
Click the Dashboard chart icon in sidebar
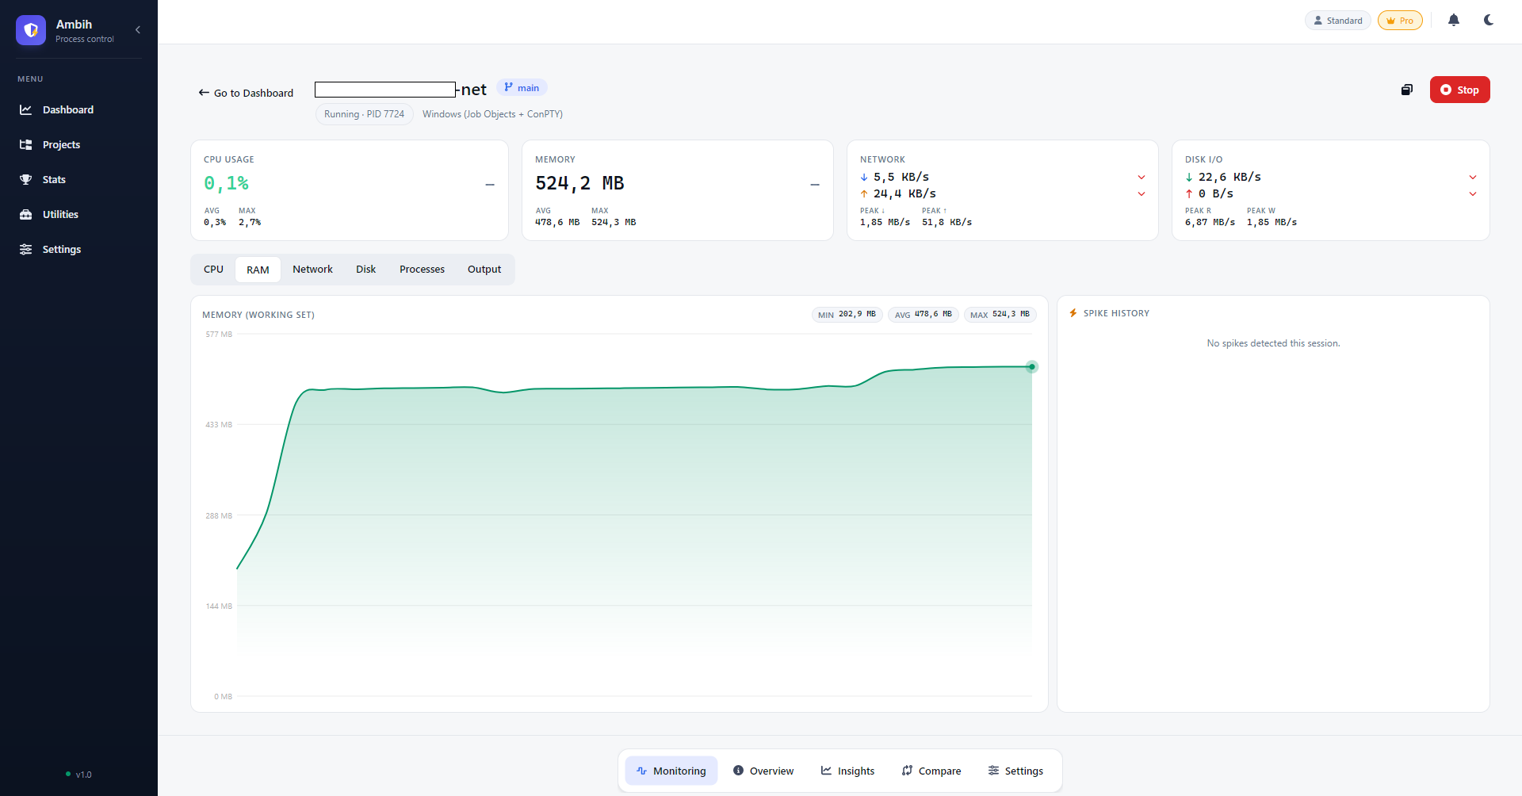(26, 109)
